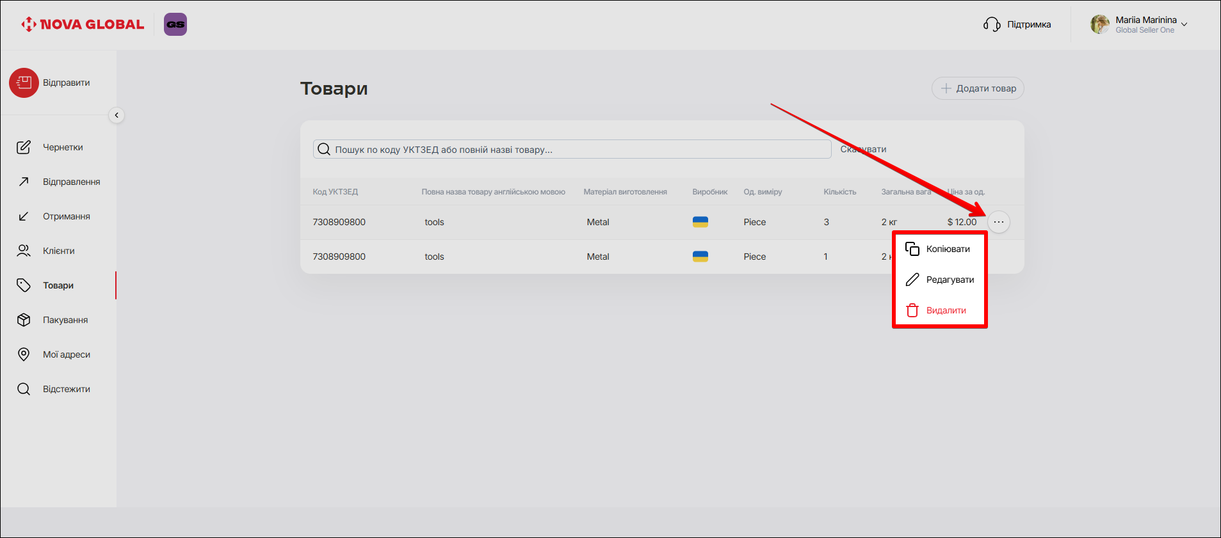Collapse the left sidebar with chevron

[117, 115]
